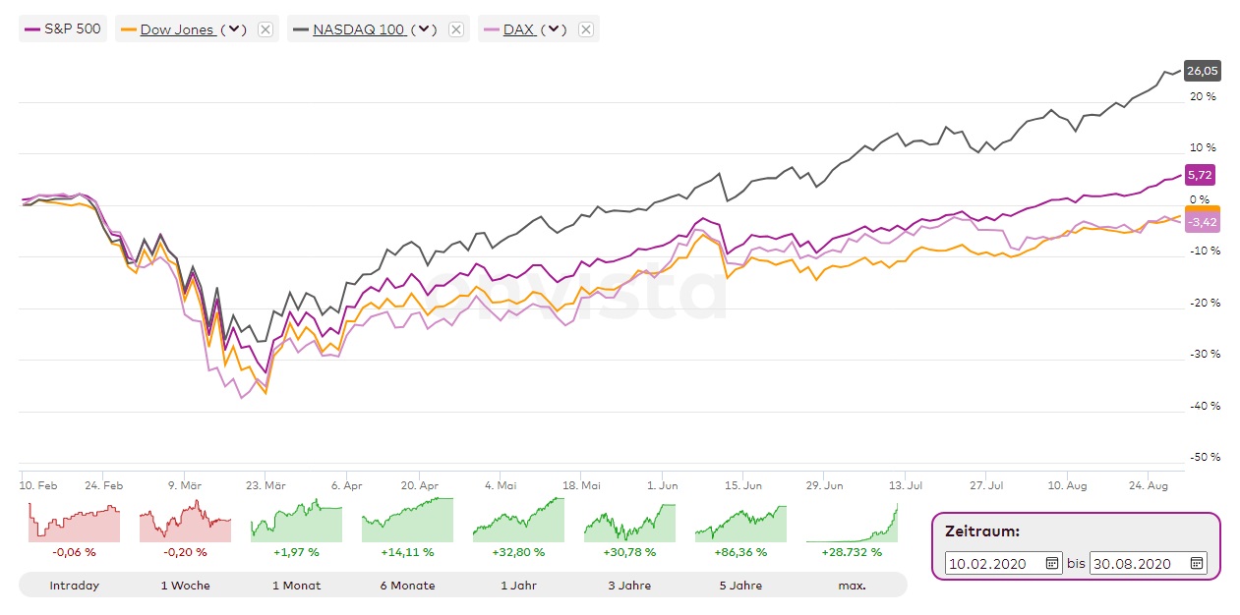Expand the DAX dropdown chevron
Viewport: 1240px width, 615px height.
(x=555, y=29)
